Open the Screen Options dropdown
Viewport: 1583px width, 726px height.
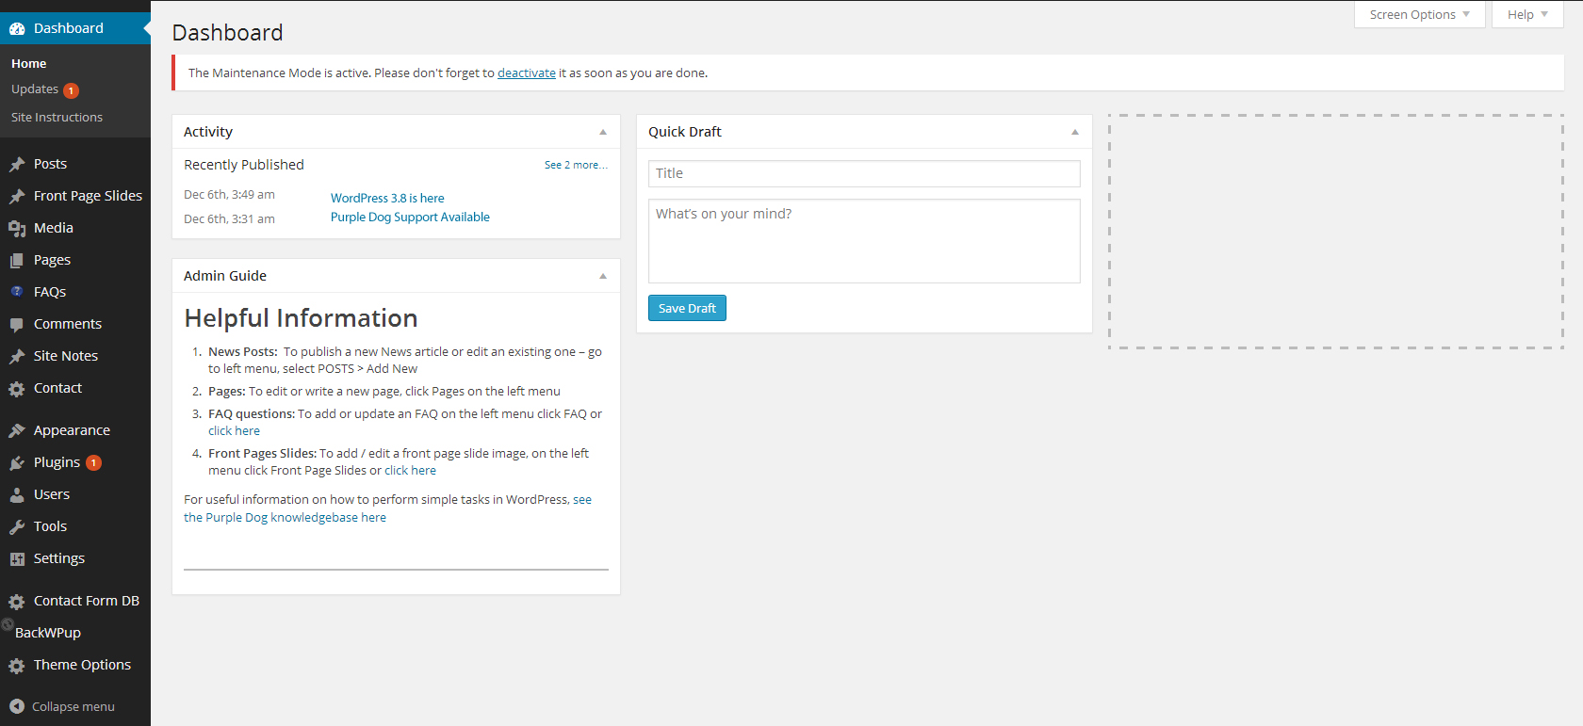point(1420,14)
